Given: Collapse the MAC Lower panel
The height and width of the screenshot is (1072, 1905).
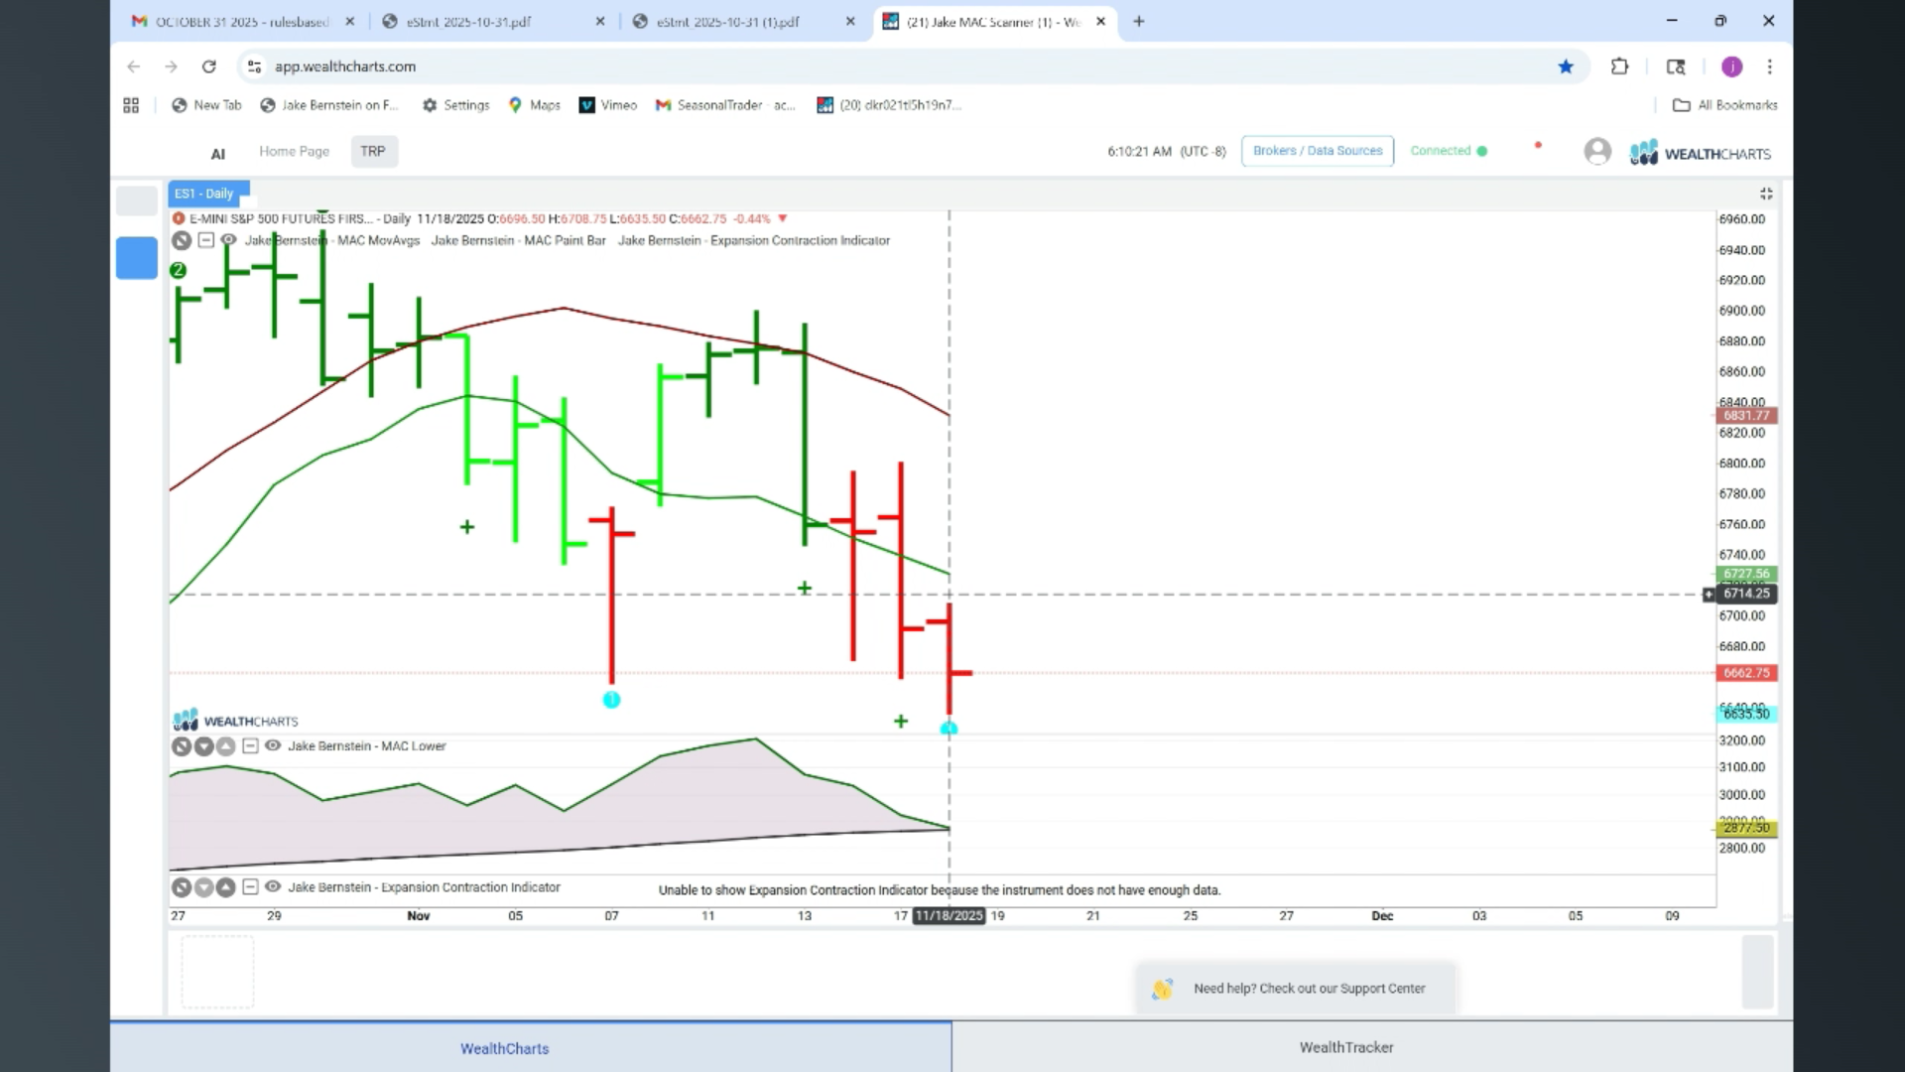Looking at the screenshot, I should 250,745.
